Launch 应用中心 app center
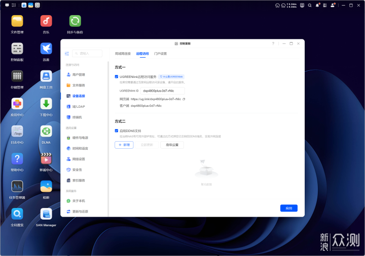 [x=17, y=104]
